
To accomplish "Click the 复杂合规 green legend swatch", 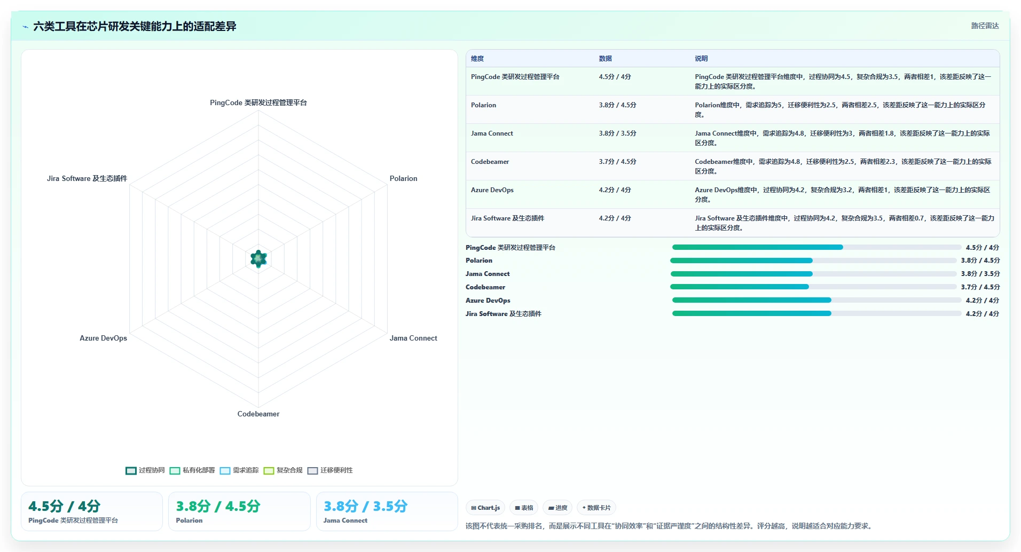I will coord(269,470).
